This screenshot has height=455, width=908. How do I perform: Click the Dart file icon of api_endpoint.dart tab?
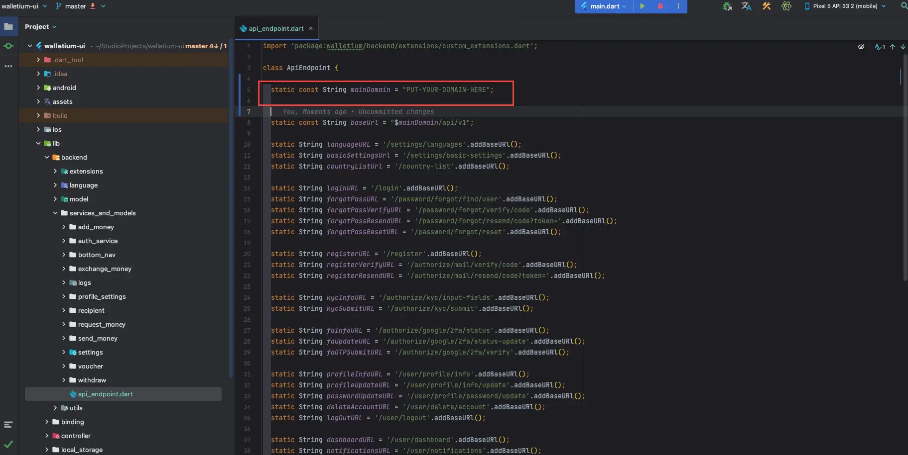click(x=243, y=28)
